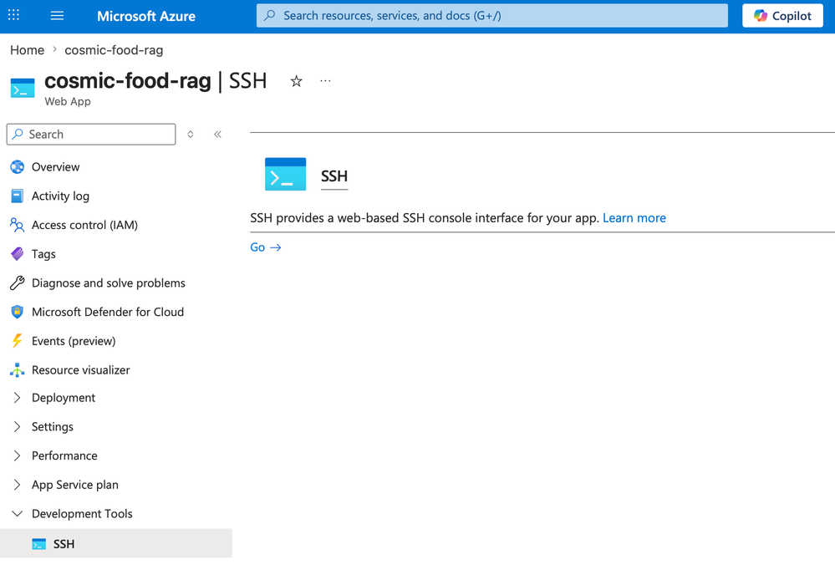
Task: Open the Tags menu item
Action: [x=43, y=254]
